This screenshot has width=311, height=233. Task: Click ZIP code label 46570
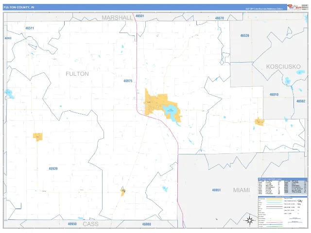point(219,18)
